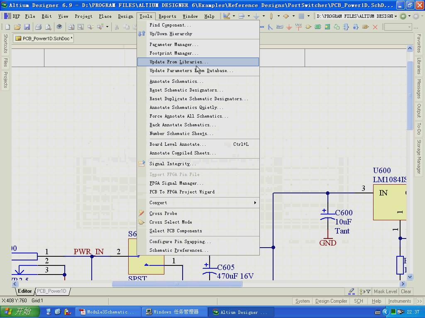Print the document using printer icon
Viewport: 425px width, 318px height.
click(39, 27)
